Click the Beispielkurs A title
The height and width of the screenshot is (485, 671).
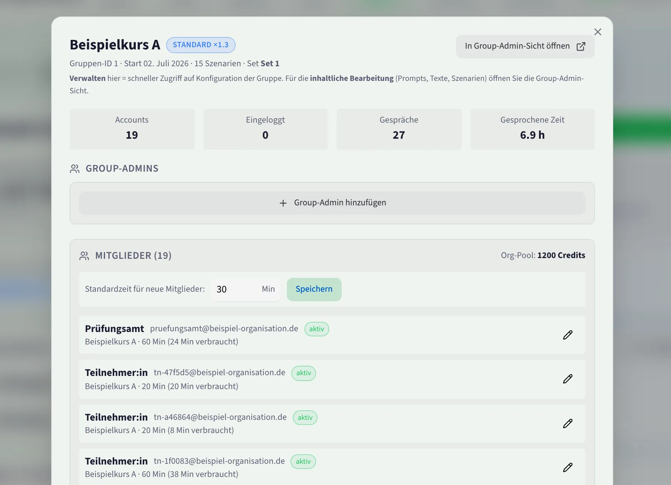115,45
